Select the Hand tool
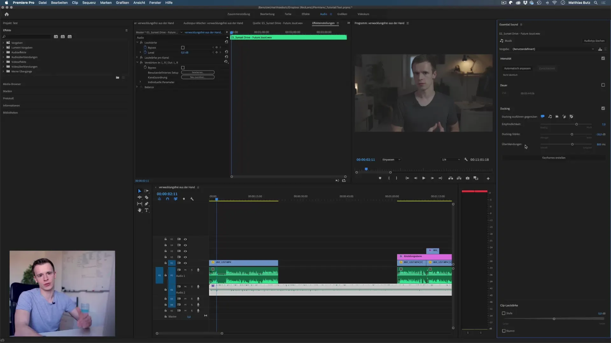 [x=139, y=210]
